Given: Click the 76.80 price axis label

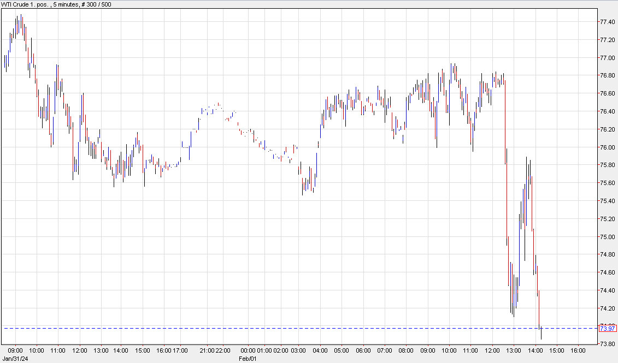Looking at the screenshot, I should [x=608, y=75].
